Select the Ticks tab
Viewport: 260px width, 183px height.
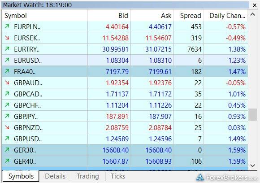pos(118,176)
